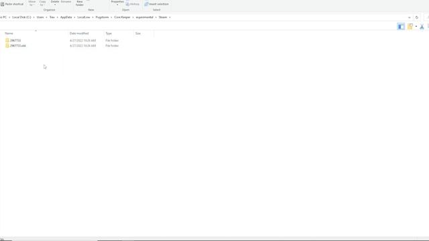Go to Core Keeper breadcrumb folder

(122, 17)
